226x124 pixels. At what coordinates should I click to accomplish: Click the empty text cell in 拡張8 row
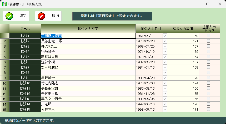pos(88,73)
